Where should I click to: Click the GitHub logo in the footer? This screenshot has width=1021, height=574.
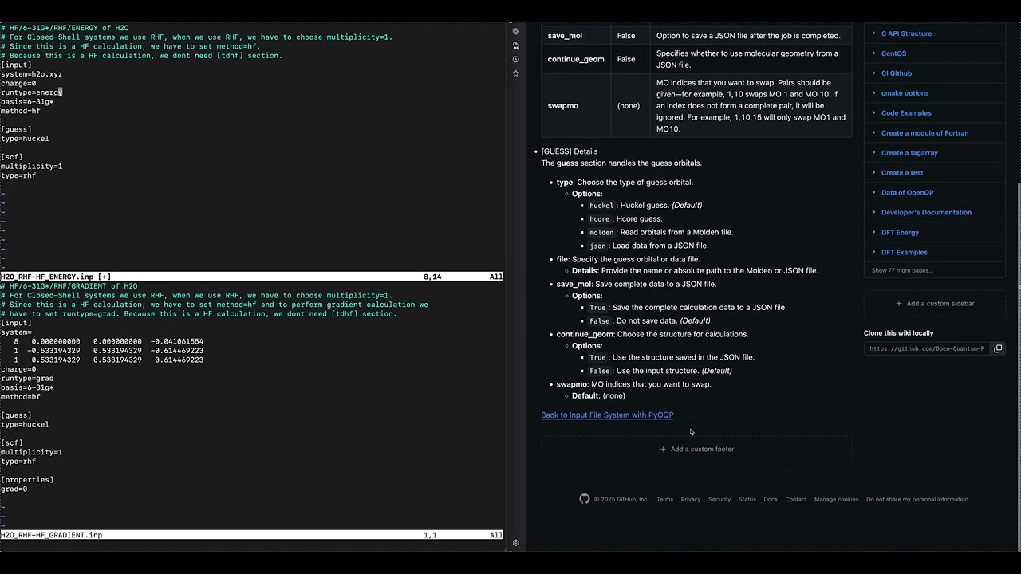tap(585, 499)
